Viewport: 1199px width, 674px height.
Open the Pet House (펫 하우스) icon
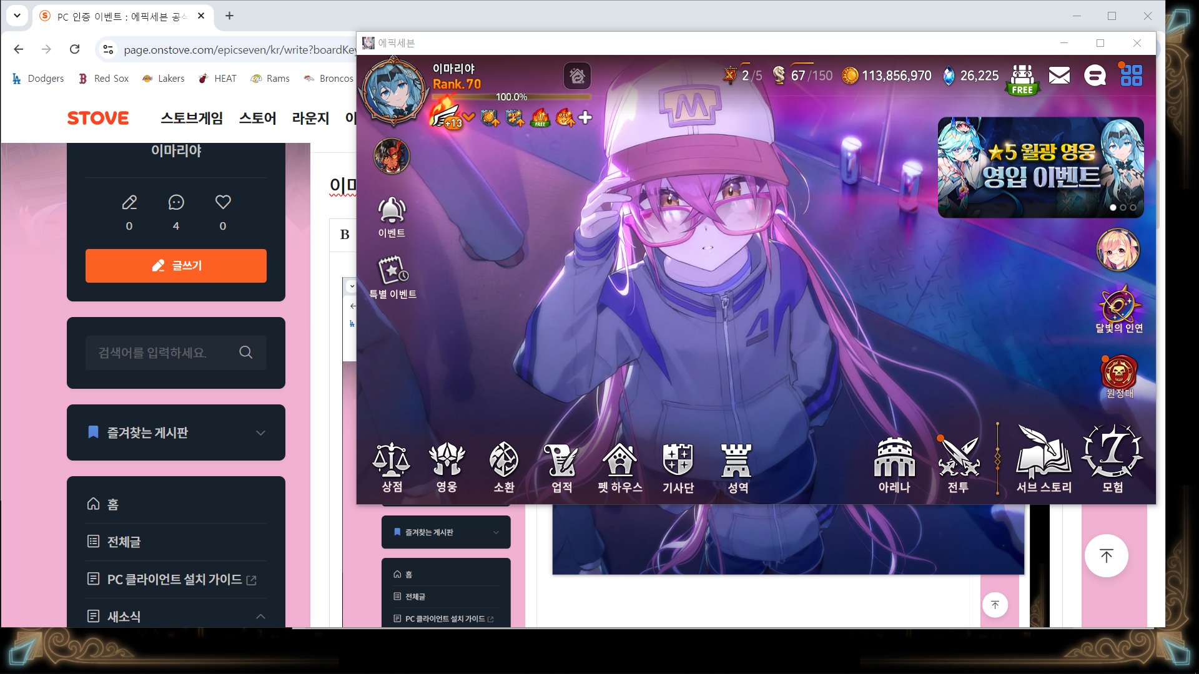(x=620, y=467)
